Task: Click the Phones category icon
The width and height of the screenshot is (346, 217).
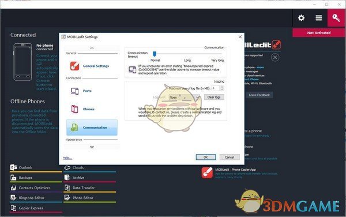Action: [x=74, y=109]
